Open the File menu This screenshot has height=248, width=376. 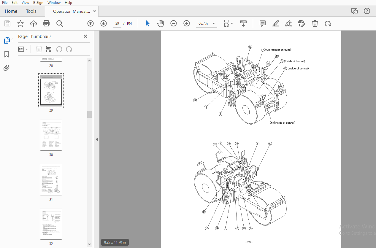[5, 3]
